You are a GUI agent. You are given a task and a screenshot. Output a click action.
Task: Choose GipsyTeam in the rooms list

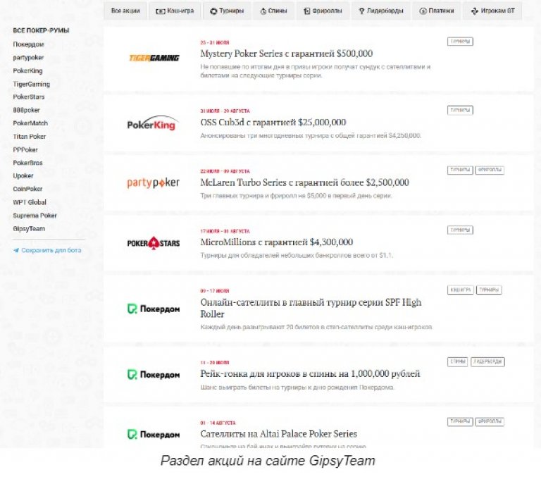(x=29, y=228)
